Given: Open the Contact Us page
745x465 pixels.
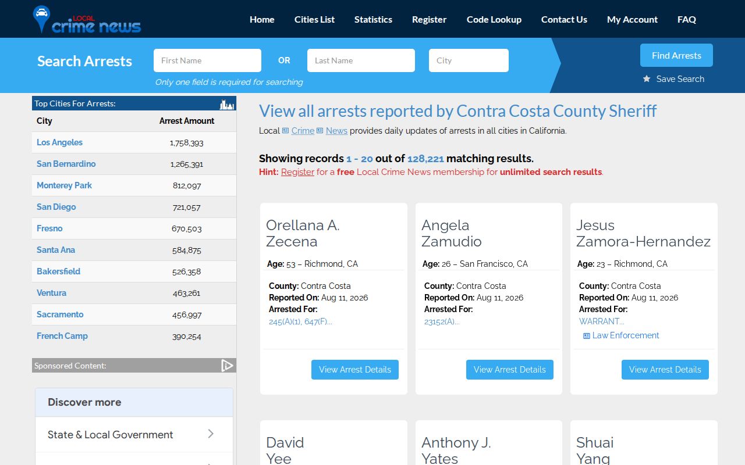Looking at the screenshot, I should [x=564, y=19].
